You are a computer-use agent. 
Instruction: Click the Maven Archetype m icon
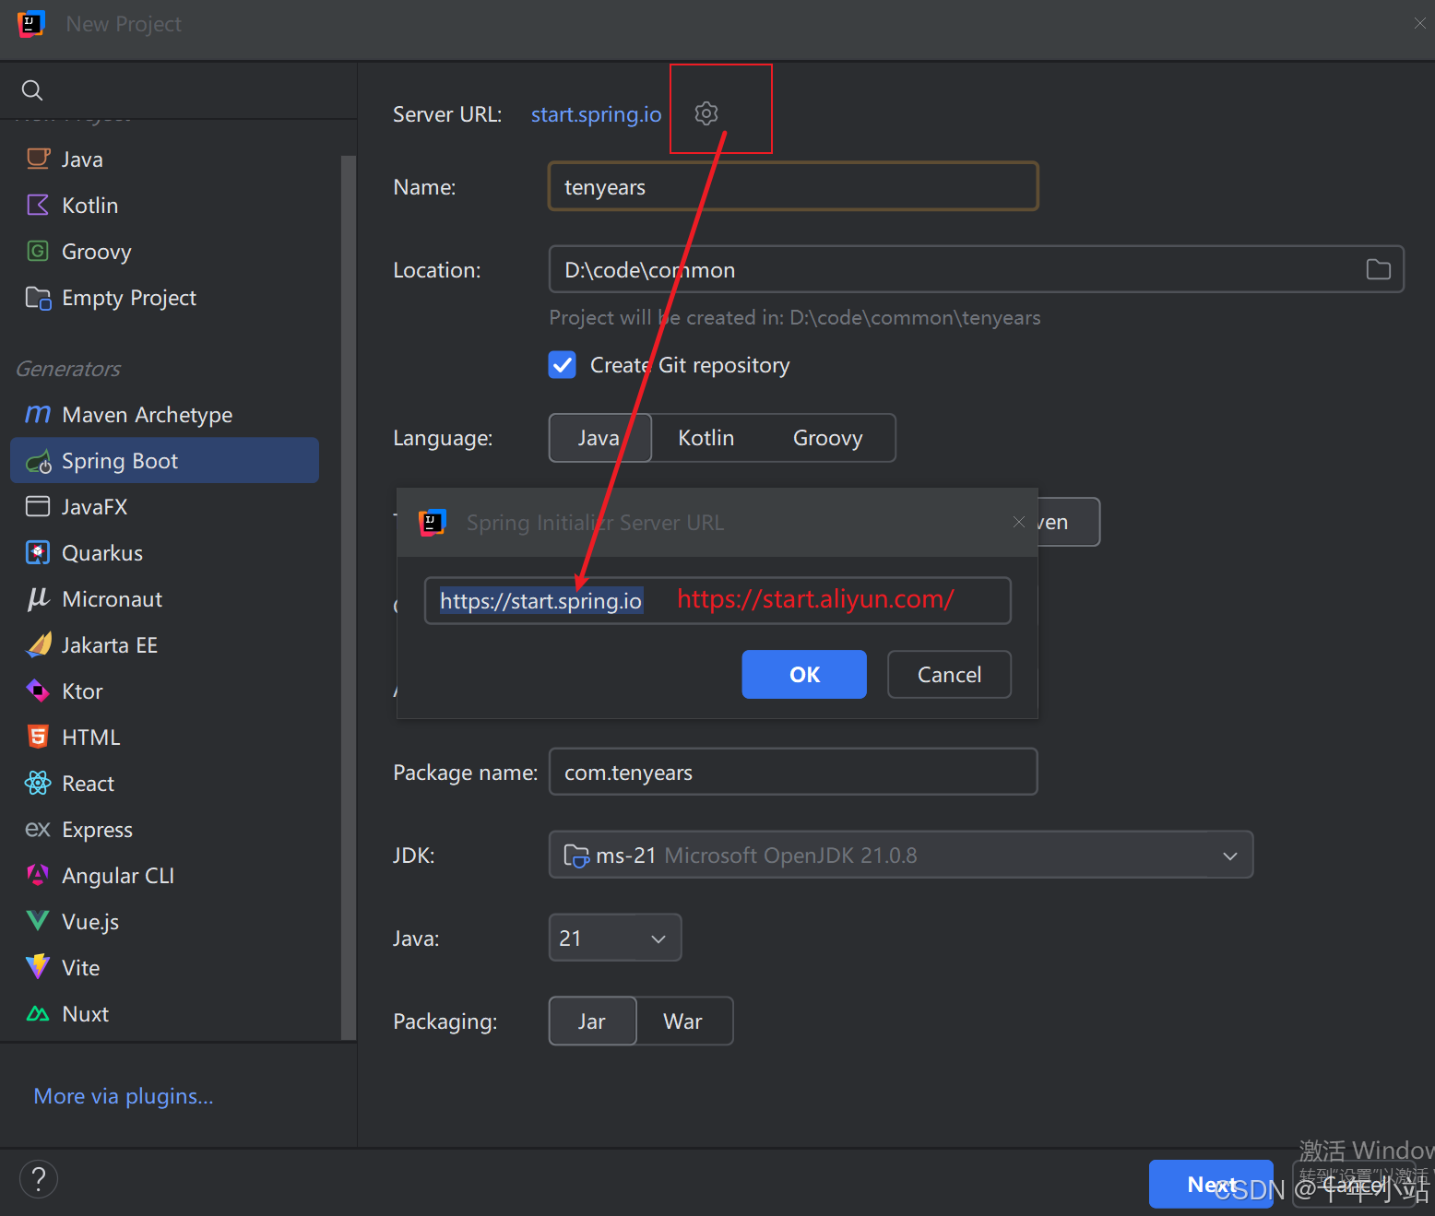[x=38, y=414]
